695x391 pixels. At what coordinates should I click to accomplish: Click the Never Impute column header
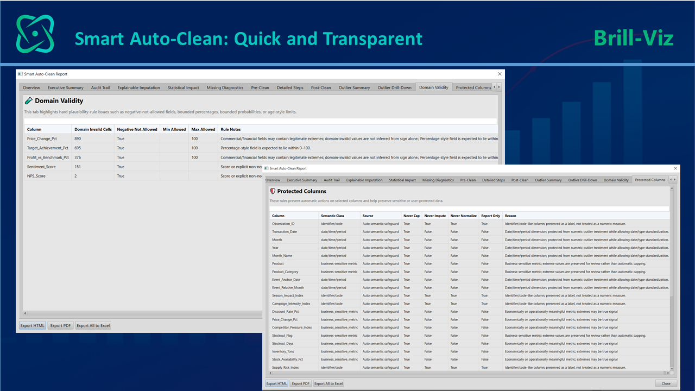435,216
